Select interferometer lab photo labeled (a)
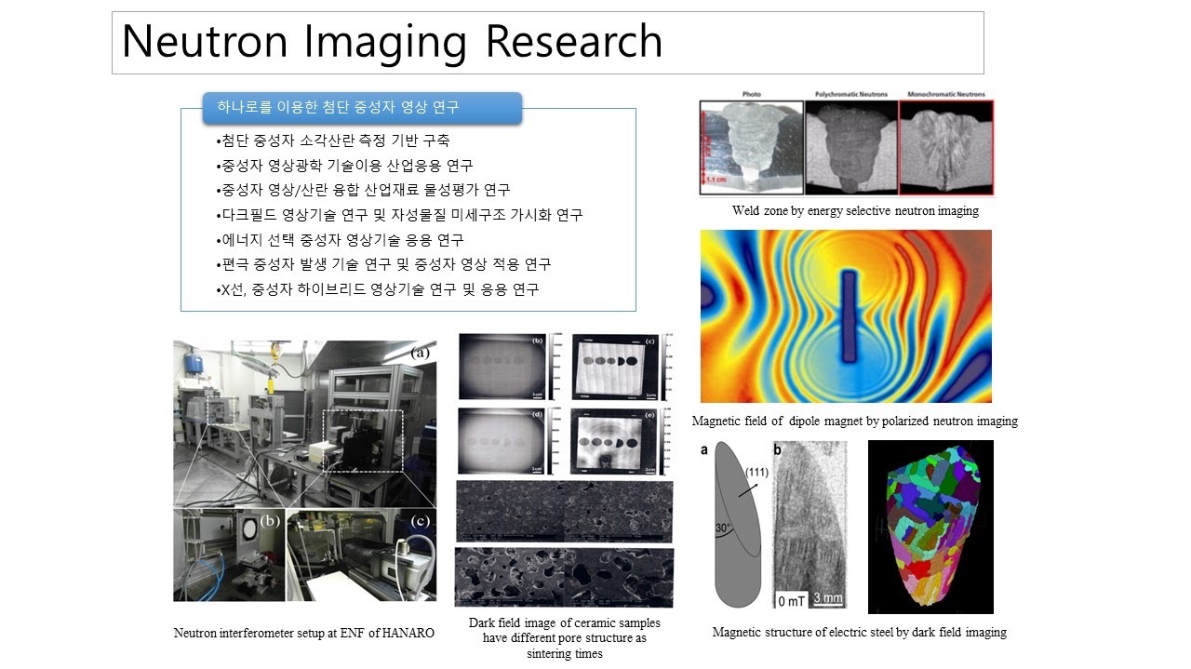This screenshot has height=669, width=1191. click(x=304, y=423)
